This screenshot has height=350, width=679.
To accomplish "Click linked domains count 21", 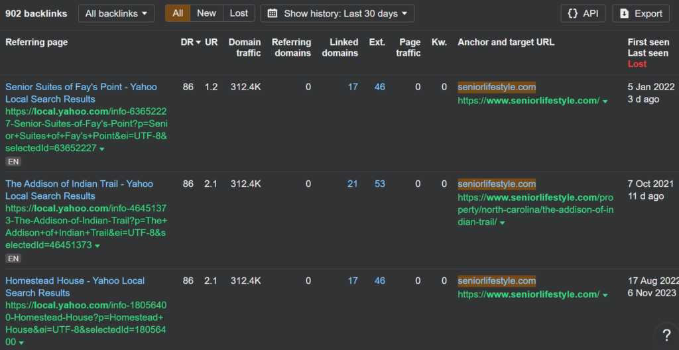I will (352, 184).
